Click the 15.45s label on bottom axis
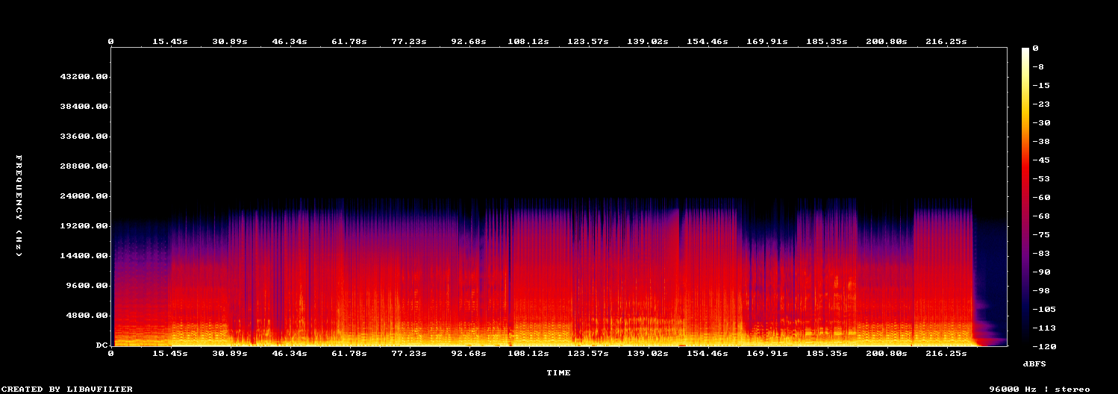The image size is (1118, 394). click(170, 354)
